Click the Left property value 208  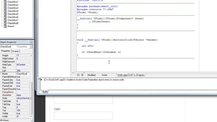(18, 71)
